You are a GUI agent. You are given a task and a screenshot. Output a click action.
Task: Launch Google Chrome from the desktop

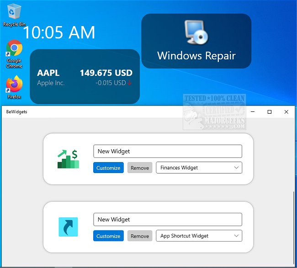[x=14, y=49]
